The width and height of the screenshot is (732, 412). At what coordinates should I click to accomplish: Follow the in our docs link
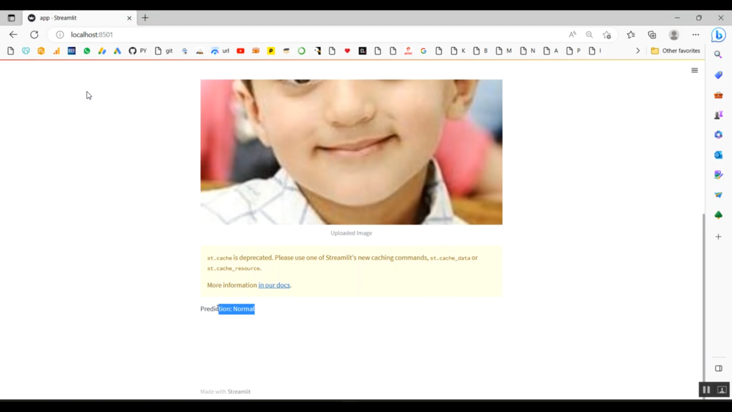[x=274, y=285]
